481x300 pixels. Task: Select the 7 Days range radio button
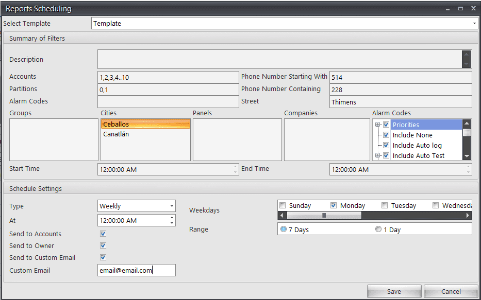tap(283, 229)
